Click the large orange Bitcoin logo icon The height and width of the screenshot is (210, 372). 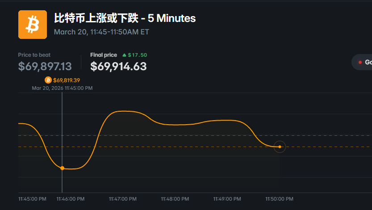pyautogui.click(x=33, y=25)
